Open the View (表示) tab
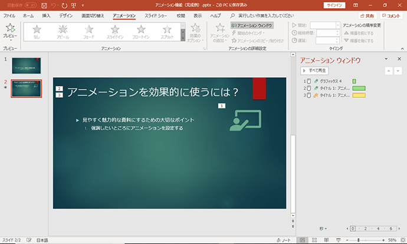 (x=198, y=15)
